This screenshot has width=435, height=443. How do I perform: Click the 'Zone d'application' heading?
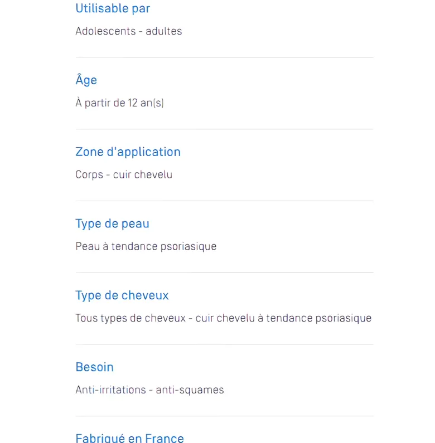click(128, 152)
